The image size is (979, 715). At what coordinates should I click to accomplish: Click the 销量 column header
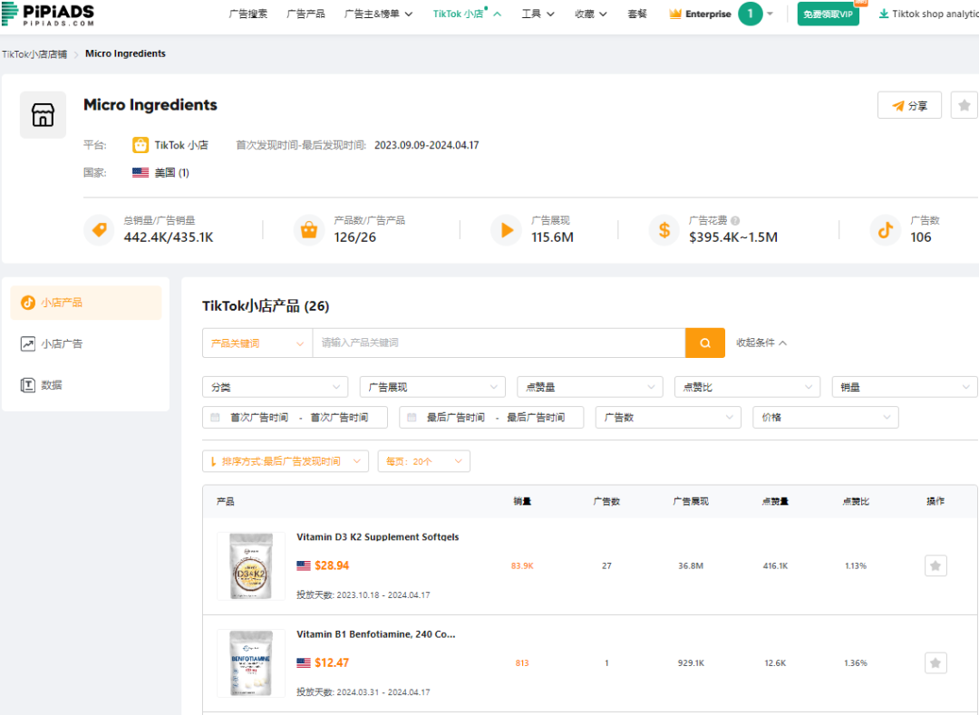(522, 502)
